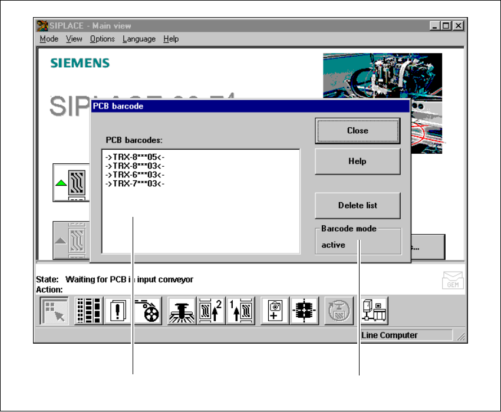
Task: Click the placement nozzle head icon
Action: (x=182, y=311)
